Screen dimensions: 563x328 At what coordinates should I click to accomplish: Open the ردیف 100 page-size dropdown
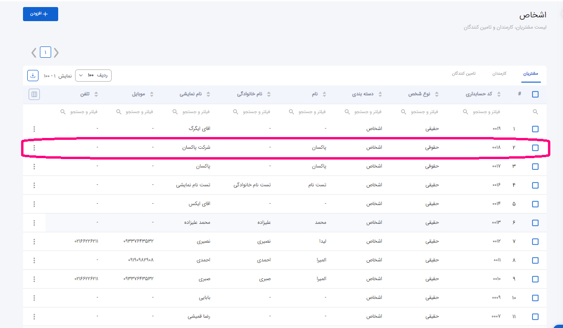(x=93, y=76)
